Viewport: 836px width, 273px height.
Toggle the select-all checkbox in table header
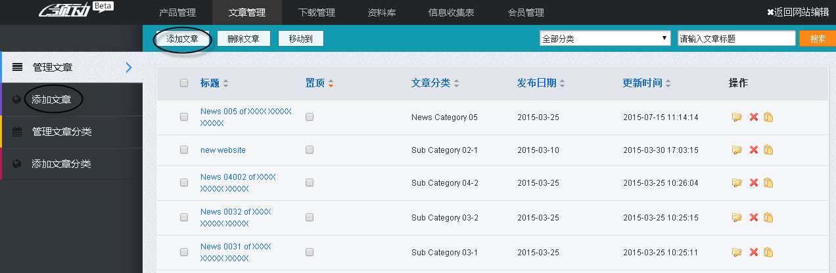point(184,83)
